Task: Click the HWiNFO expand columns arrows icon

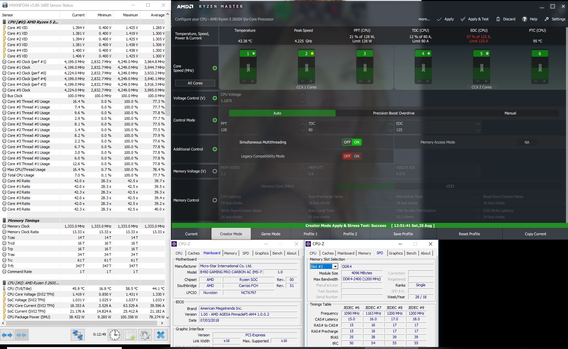Action: coord(7,335)
